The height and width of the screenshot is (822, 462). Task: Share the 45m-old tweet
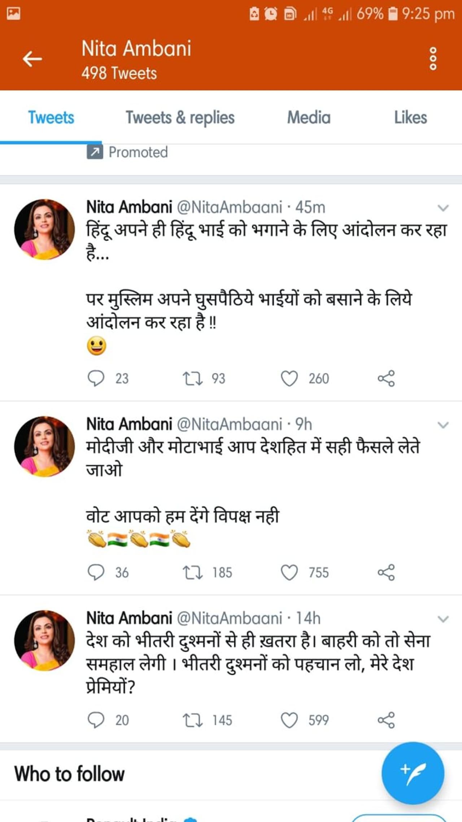pos(386,378)
